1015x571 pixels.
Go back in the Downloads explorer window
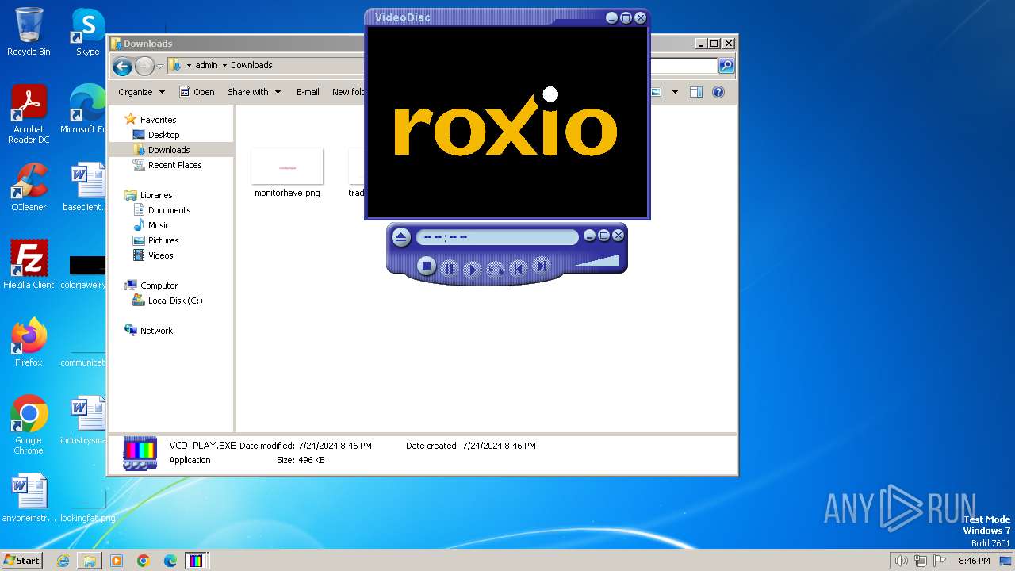[122, 66]
